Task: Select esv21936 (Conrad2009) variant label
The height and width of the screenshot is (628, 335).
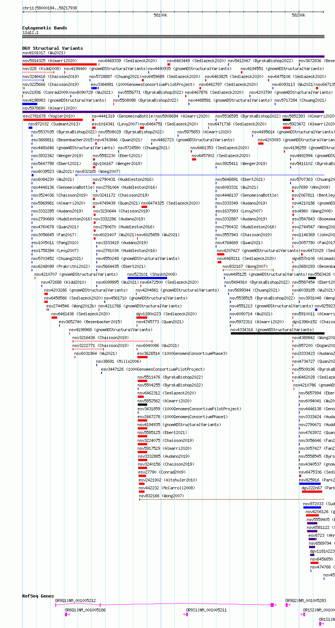Action: click(46, 92)
